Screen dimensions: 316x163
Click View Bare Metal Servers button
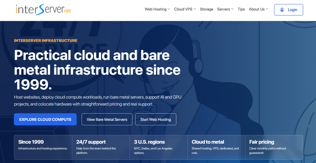107,119
